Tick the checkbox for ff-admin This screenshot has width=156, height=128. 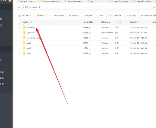pyautogui.click(x=19, y=27)
